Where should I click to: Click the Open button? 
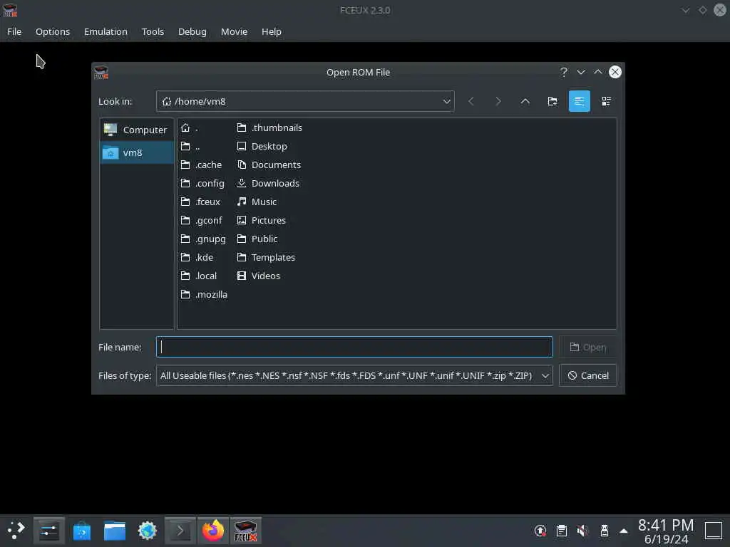588,347
